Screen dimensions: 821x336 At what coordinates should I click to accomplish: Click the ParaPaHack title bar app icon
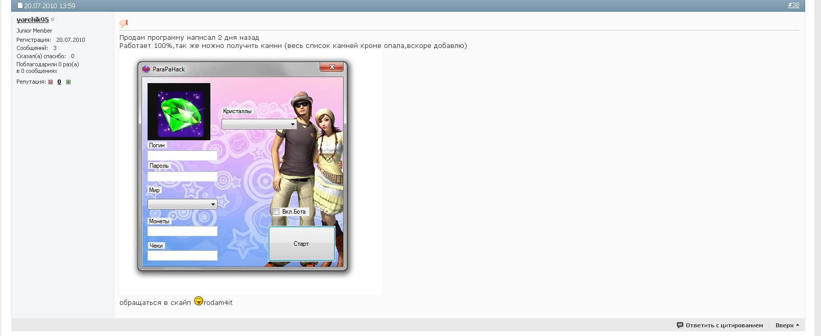click(146, 69)
